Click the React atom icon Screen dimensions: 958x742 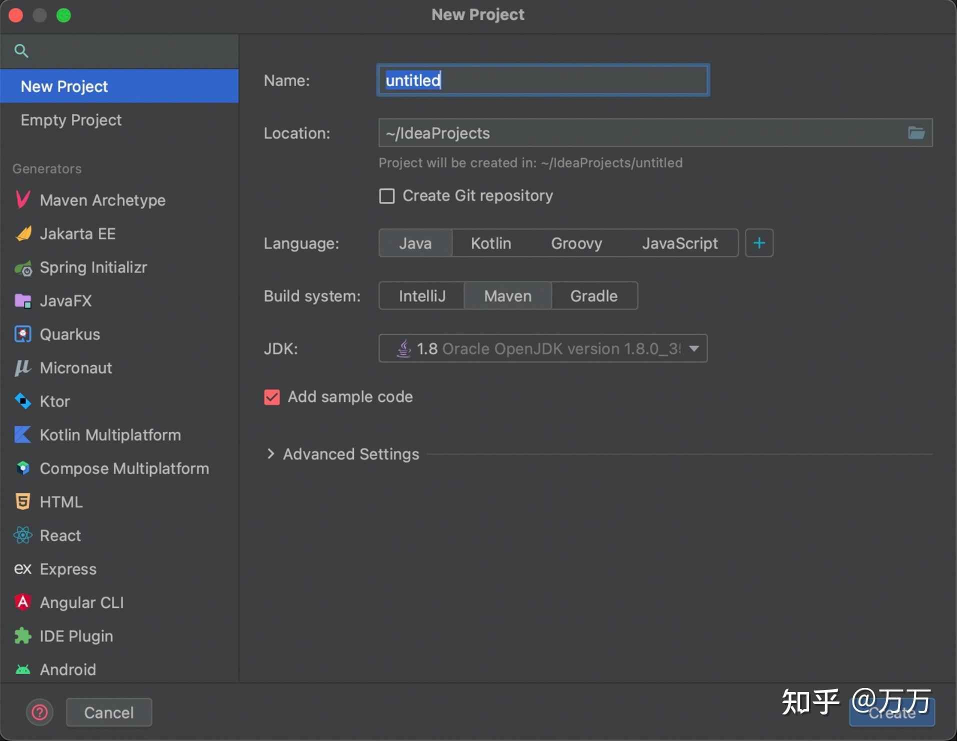point(23,535)
